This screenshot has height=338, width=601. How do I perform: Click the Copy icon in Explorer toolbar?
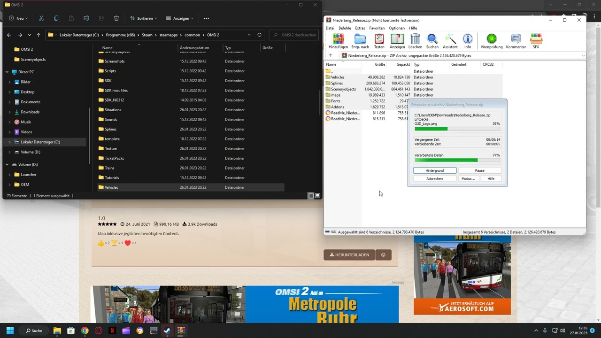click(56, 18)
